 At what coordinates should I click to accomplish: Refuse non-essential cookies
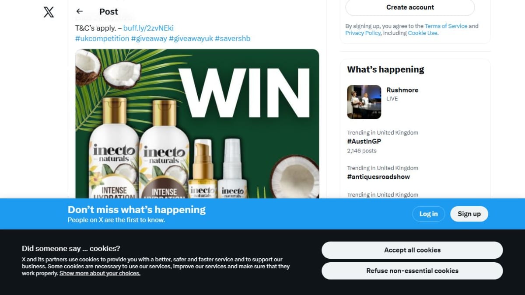pyautogui.click(x=412, y=271)
